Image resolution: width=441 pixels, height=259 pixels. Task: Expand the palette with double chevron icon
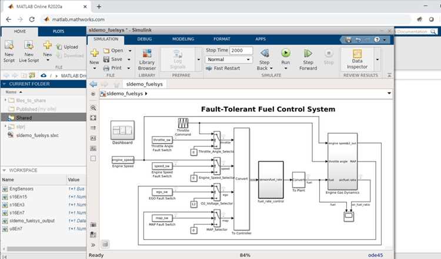coord(93,245)
